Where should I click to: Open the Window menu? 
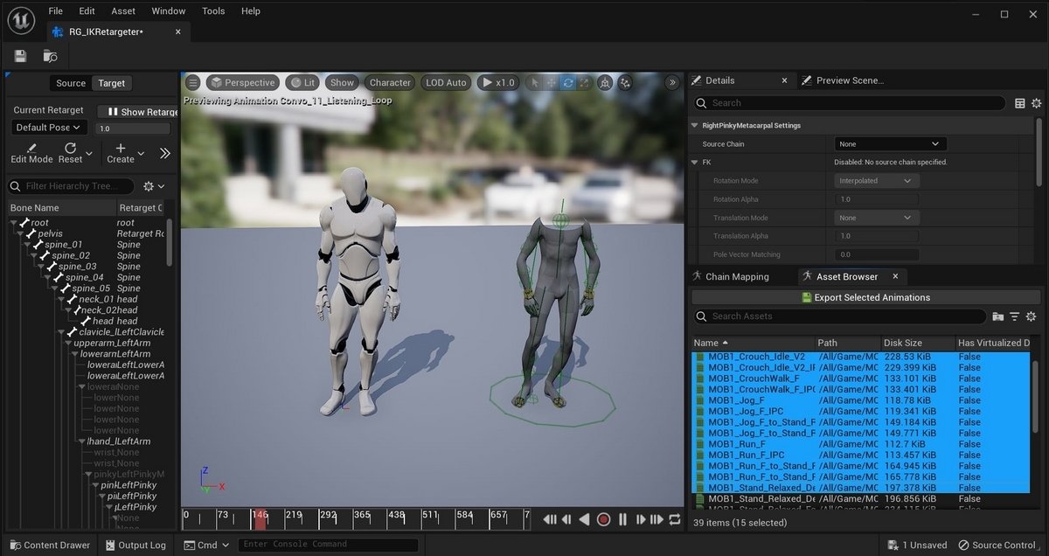click(168, 11)
